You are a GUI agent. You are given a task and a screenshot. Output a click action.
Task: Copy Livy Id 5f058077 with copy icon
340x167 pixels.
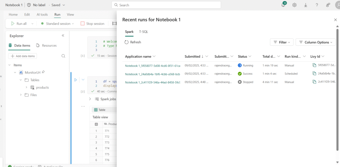pos(314,65)
